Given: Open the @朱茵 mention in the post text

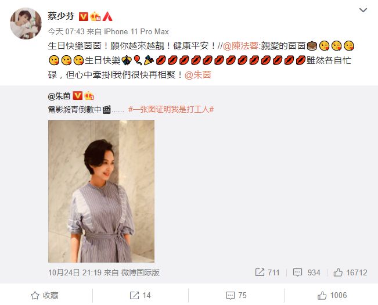Looking at the screenshot, I should pos(197,75).
